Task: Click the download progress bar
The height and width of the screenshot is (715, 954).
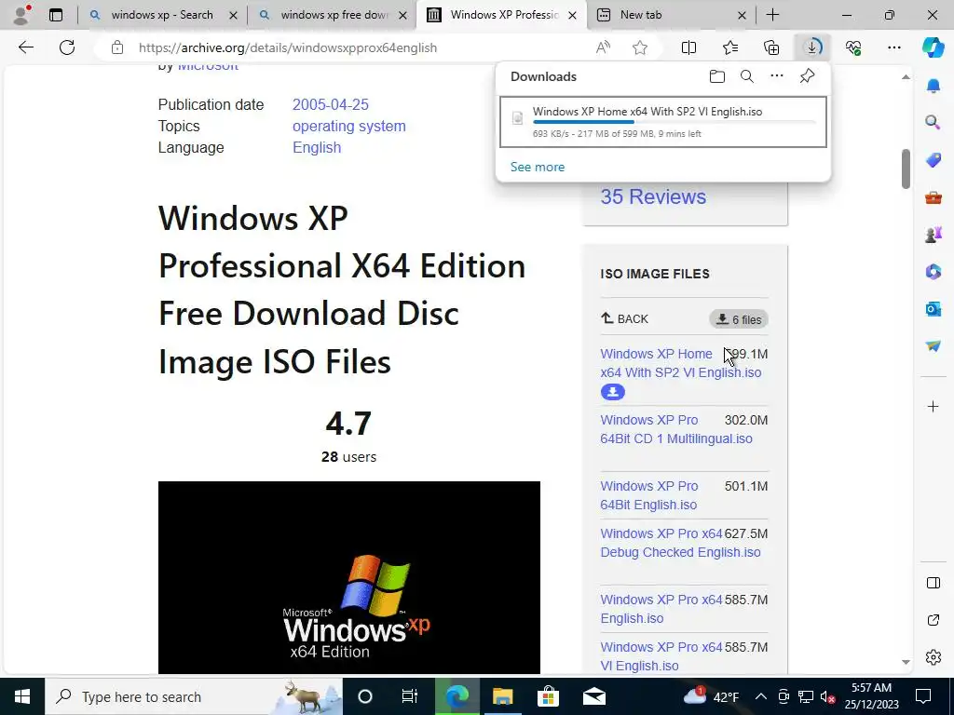Action: (675, 122)
